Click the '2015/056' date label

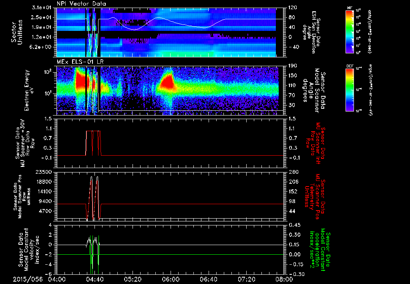[28, 279]
